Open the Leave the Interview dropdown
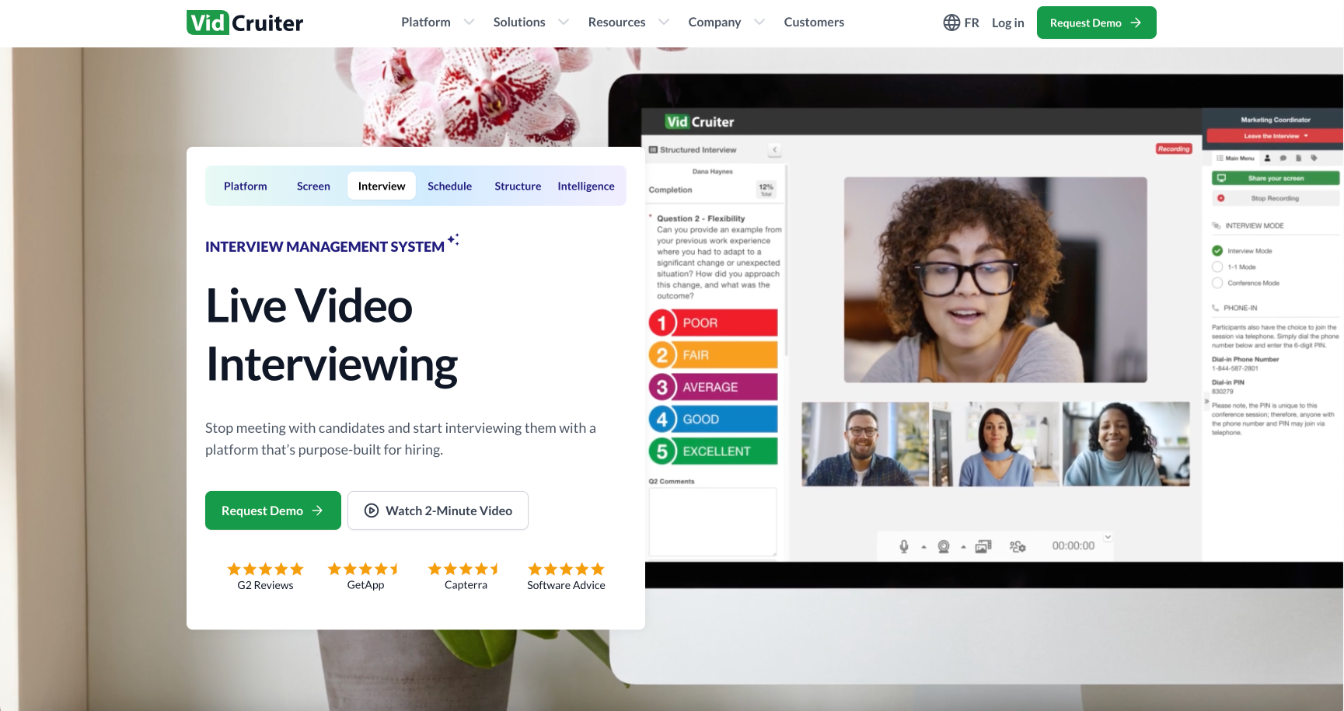This screenshot has width=1344, height=711. click(1276, 136)
